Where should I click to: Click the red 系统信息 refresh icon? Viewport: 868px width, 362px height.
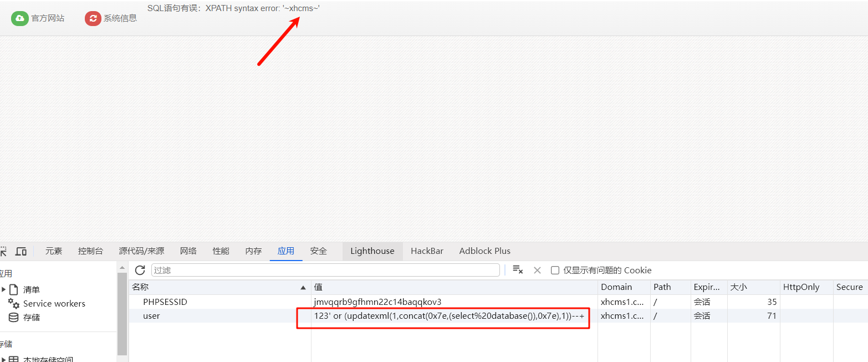coord(93,18)
